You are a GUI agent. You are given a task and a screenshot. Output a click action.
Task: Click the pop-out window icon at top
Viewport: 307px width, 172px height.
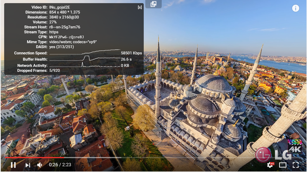(153, 4)
